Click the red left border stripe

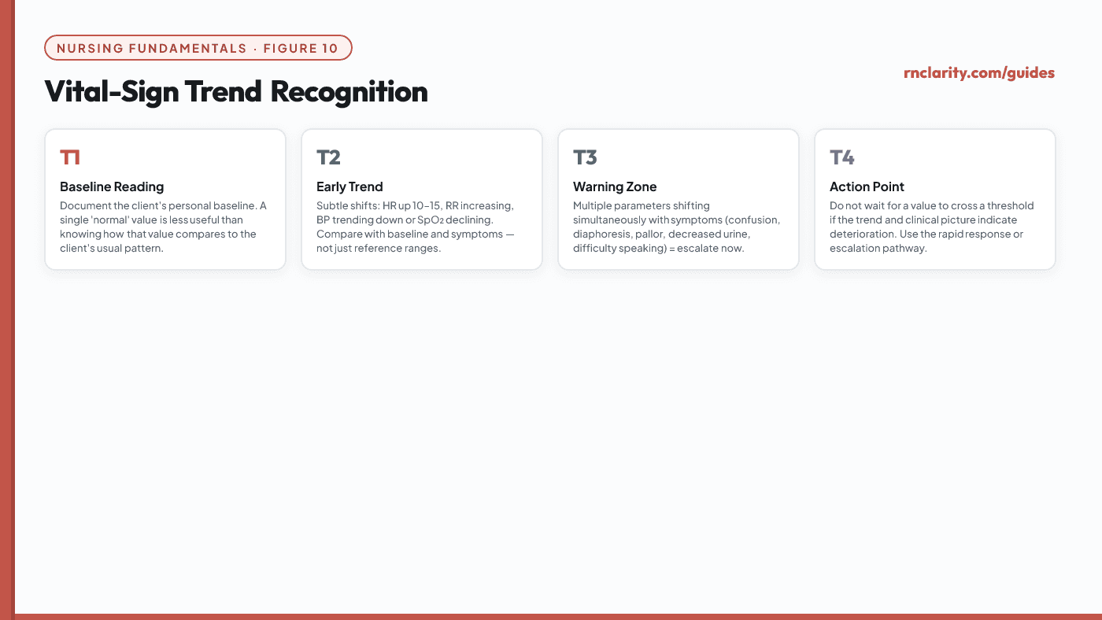click(7, 310)
